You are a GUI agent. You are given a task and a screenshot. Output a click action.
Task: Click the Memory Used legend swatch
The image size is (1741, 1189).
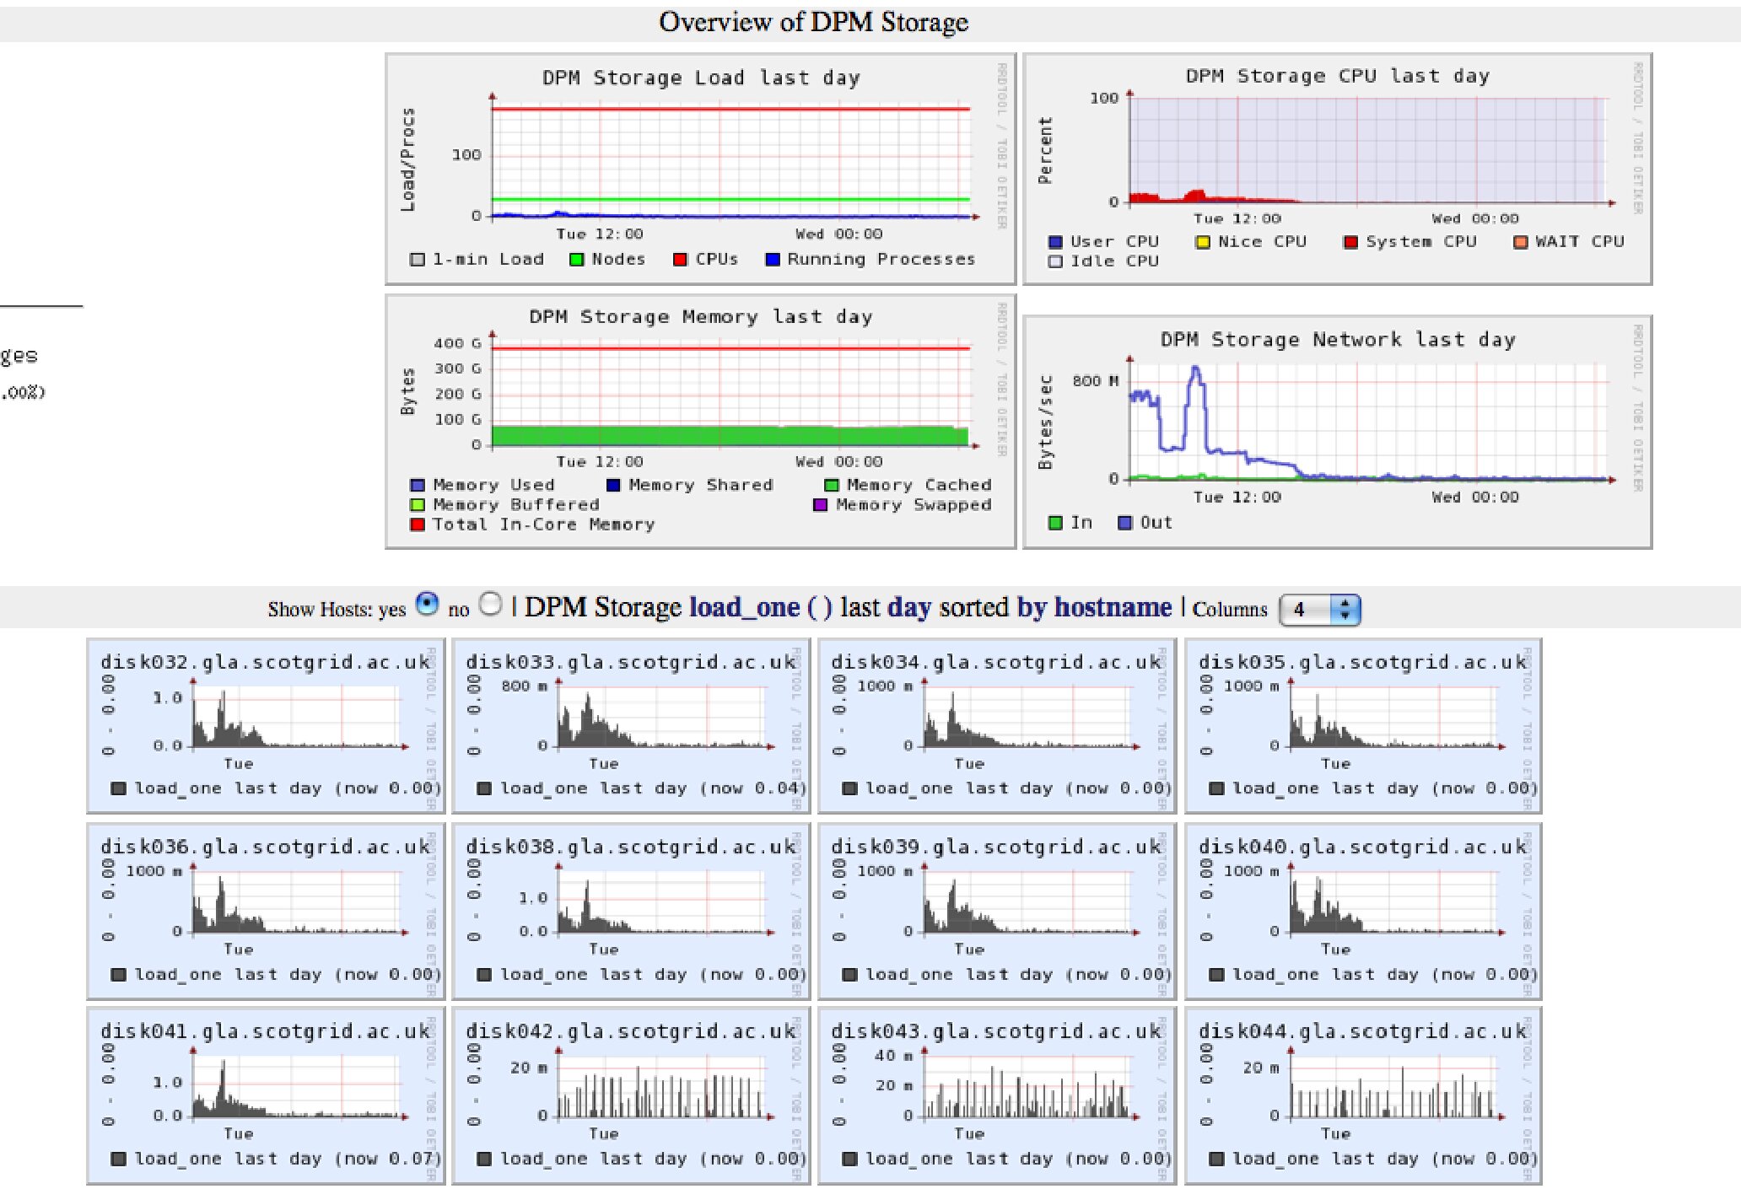[417, 485]
